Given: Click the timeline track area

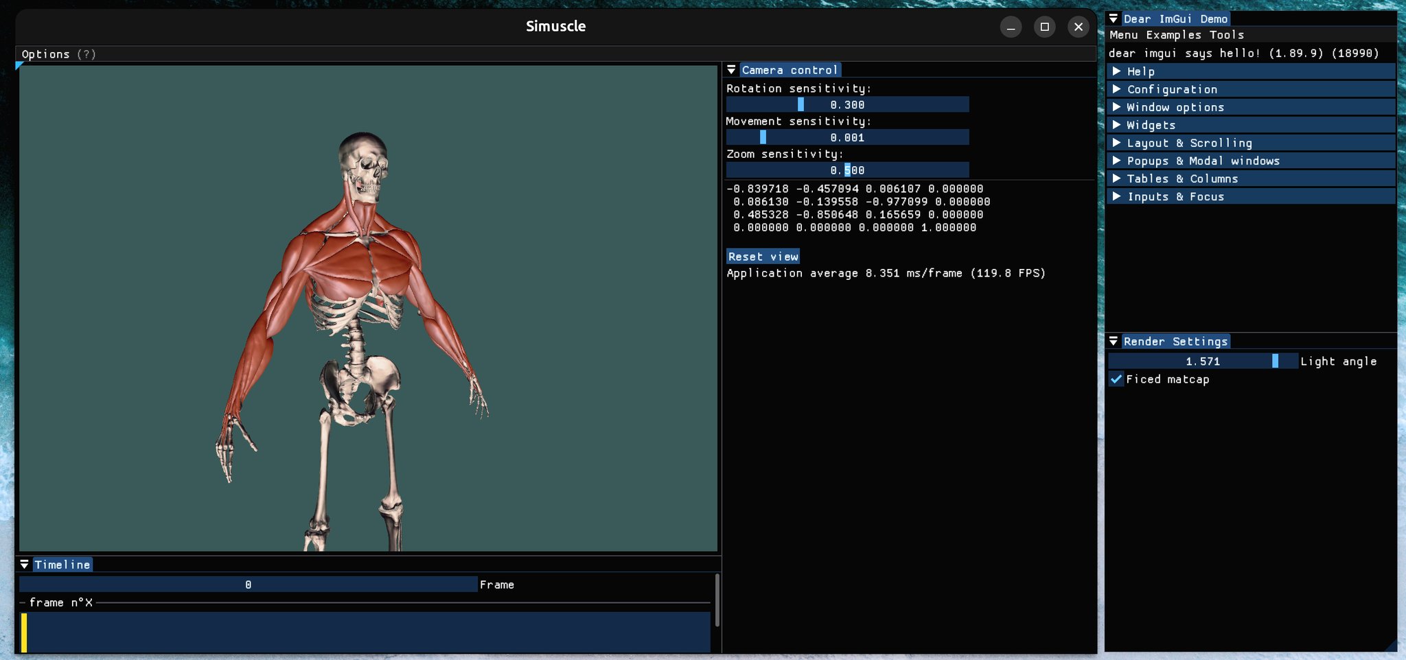Looking at the screenshot, I should click(x=365, y=633).
